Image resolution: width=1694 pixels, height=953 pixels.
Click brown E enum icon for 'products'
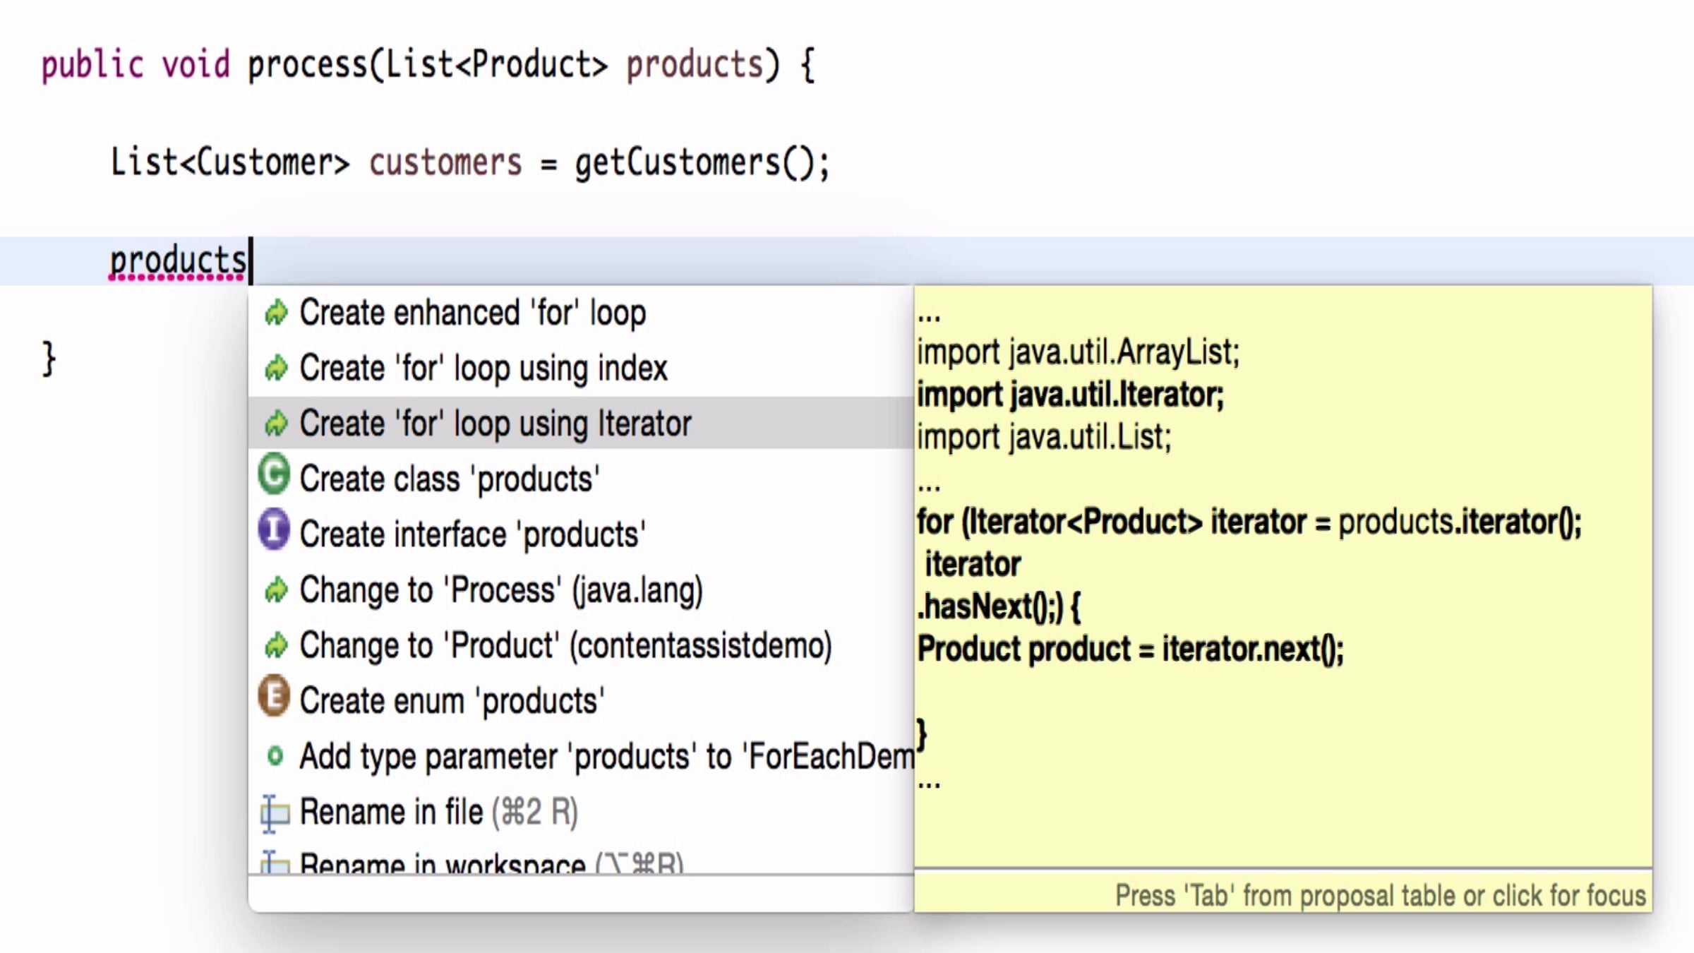[x=274, y=696]
